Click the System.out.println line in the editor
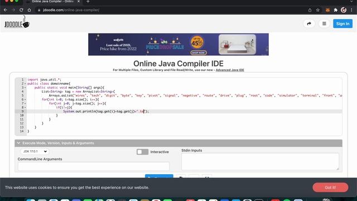The height and width of the screenshot is (201, 357). click(106, 112)
